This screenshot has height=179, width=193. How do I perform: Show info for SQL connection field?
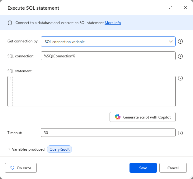tap(180, 56)
